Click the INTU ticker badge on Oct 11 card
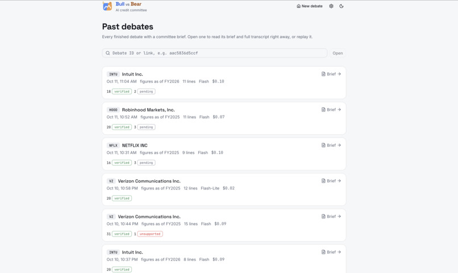This screenshot has width=458, height=273. pyautogui.click(x=113, y=75)
